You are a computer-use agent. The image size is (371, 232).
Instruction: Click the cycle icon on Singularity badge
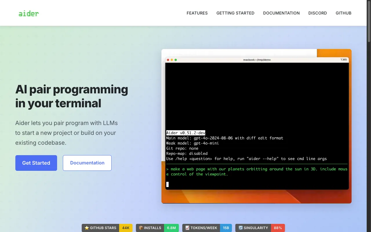(240, 228)
